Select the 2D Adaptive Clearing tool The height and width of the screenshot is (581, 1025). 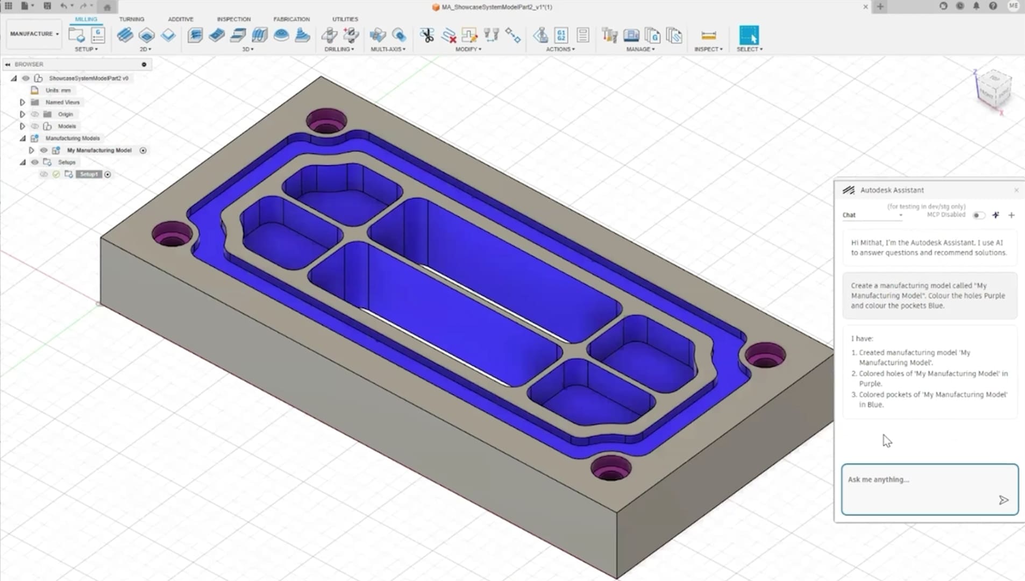click(125, 36)
